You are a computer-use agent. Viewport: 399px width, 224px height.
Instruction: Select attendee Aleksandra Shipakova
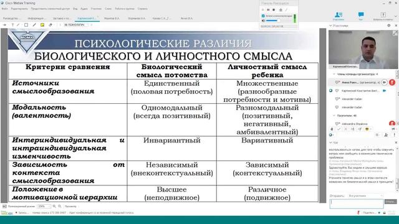[x=355, y=124]
